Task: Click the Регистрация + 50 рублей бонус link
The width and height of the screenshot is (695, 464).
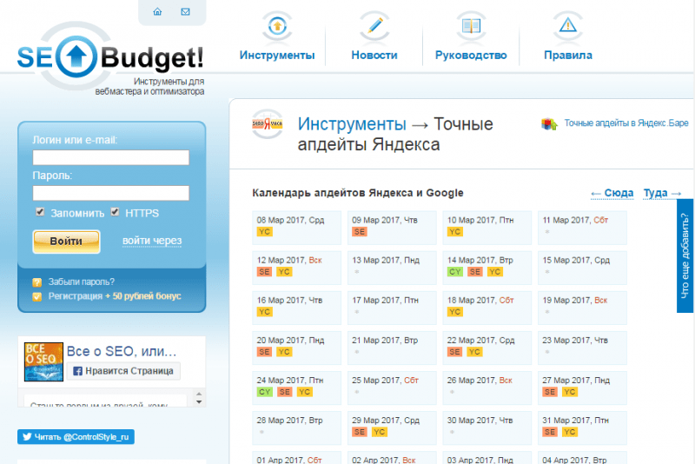Action: tap(115, 296)
